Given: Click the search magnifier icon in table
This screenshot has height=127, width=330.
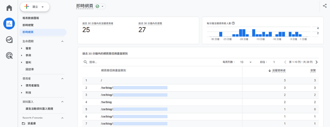Looking at the screenshot, I should (x=85, y=62).
